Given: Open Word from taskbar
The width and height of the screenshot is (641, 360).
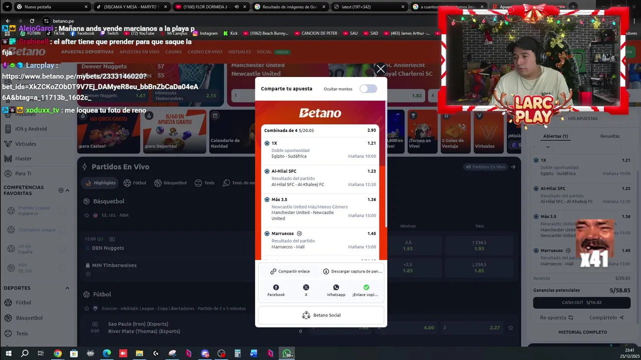Looking at the screenshot, I should [254, 353].
